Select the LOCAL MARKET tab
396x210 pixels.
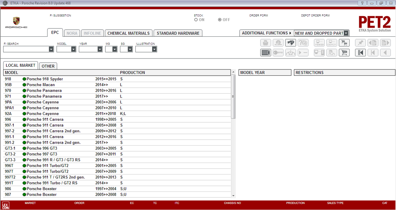[x=21, y=66]
